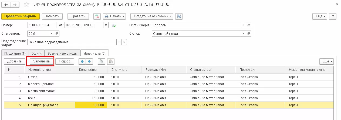Open the calendar picker in date field
341x120 pixels.
[106, 25]
